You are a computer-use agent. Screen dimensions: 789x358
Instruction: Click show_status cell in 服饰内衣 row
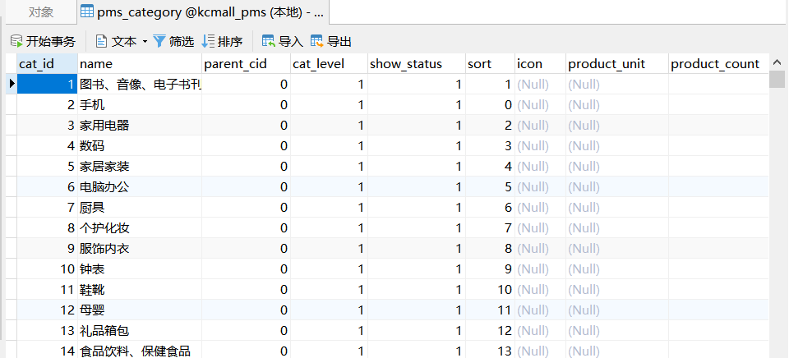tap(417, 249)
